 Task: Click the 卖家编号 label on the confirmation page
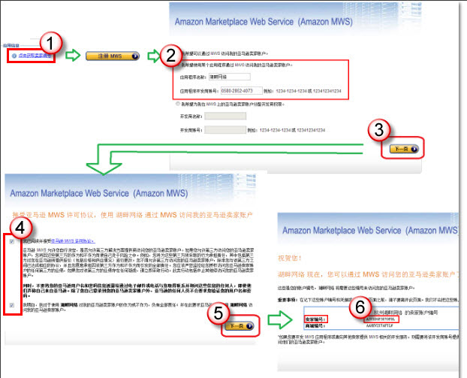pyautogui.click(x=315, y=319)
